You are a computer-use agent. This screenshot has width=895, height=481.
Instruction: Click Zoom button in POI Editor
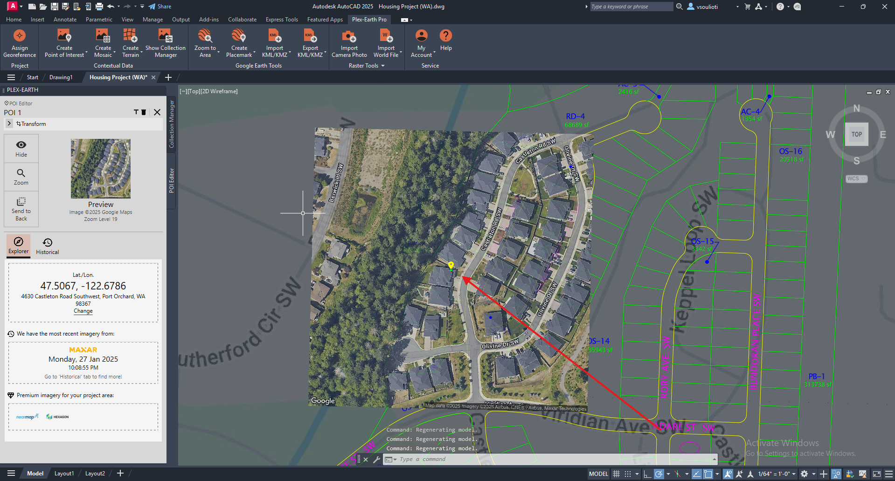(x=21, y=177)
